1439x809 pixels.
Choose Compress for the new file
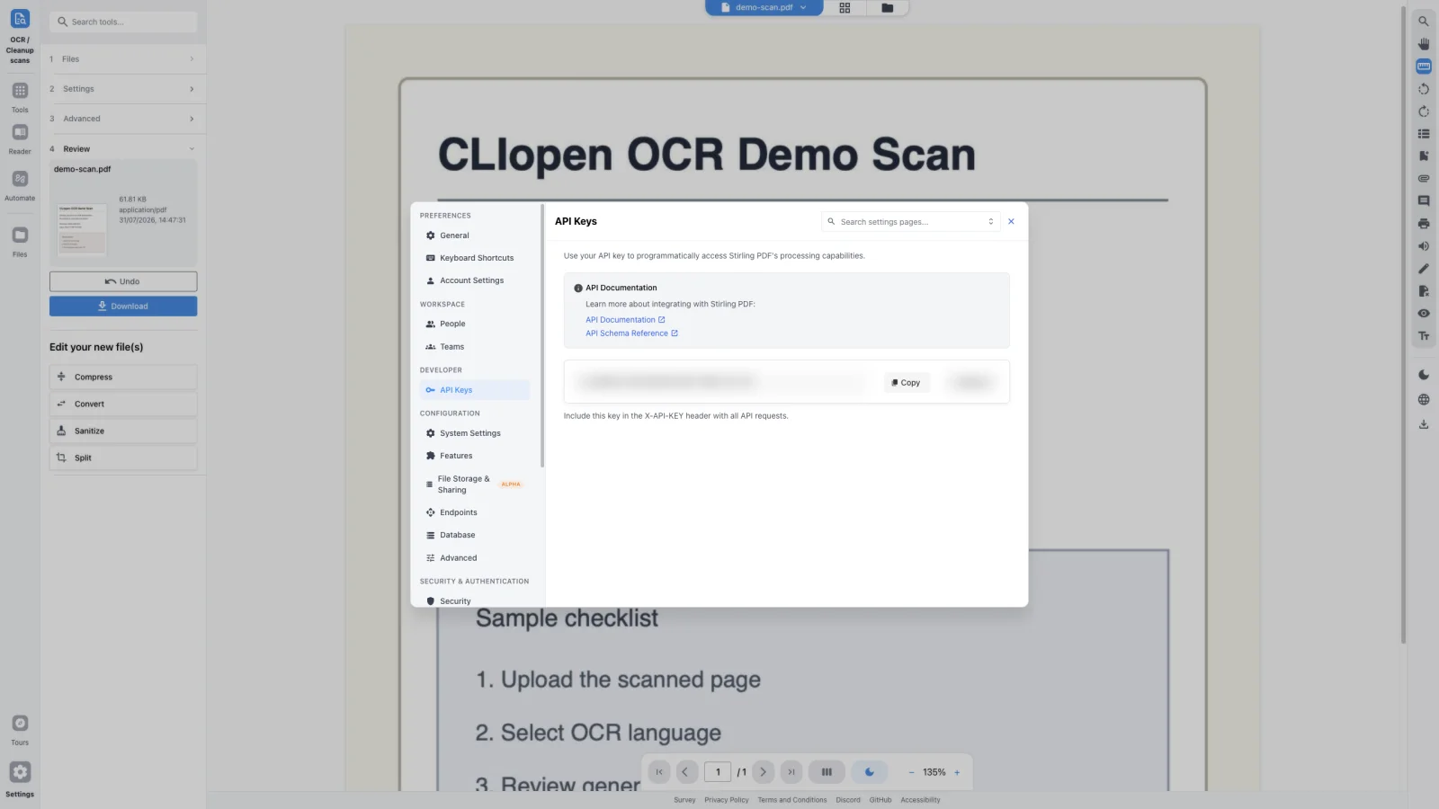coord(123,378)
